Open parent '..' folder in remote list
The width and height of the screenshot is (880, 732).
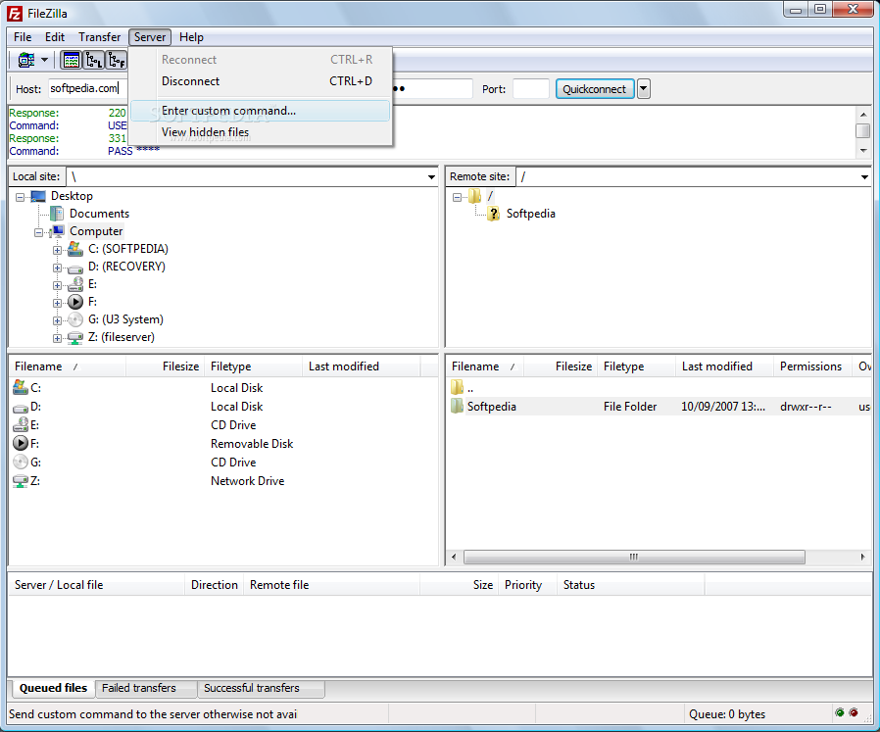[659, 388]
